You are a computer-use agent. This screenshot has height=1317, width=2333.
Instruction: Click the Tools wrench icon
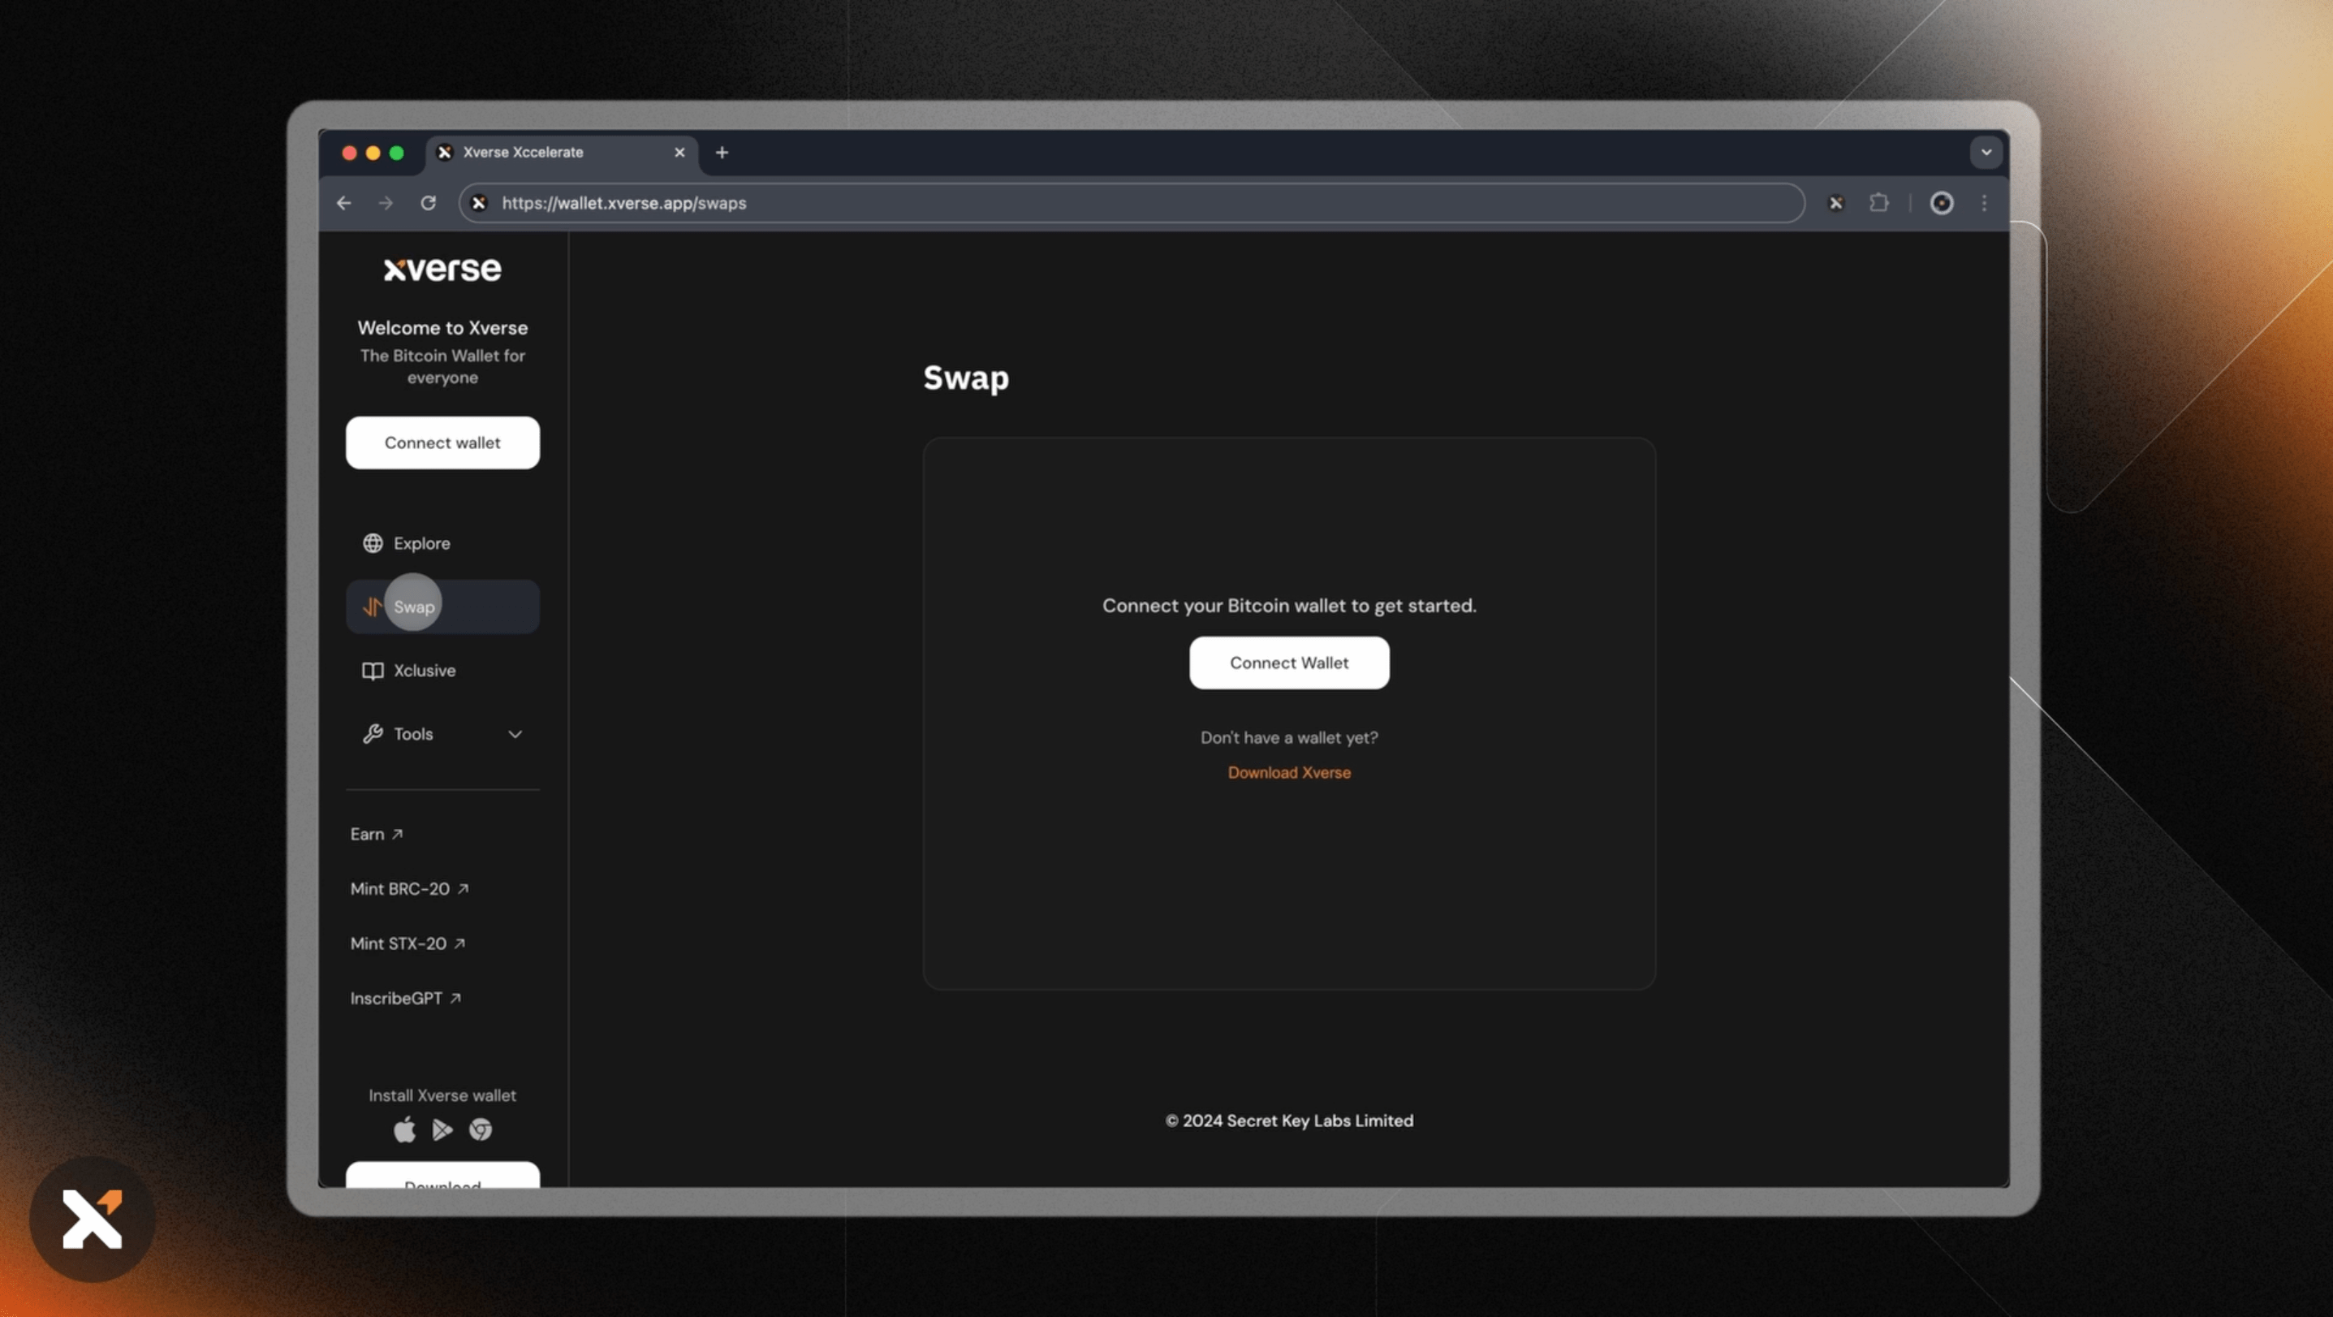(x=374, y=734)
